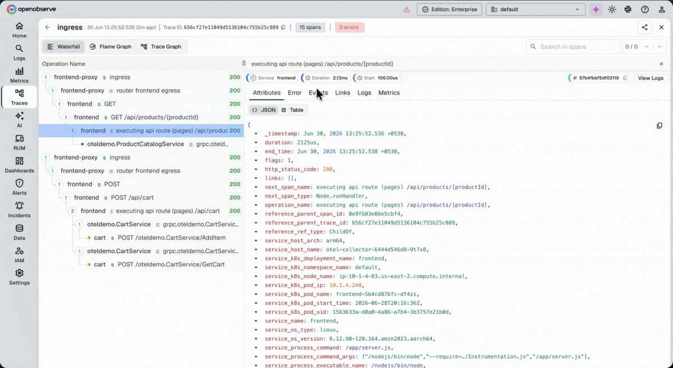Click the View Logs button
Screen dimensions: 673x368
coord(651,78)
